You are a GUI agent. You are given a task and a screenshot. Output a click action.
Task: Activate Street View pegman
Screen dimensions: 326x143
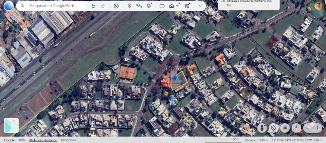(262, 128)
